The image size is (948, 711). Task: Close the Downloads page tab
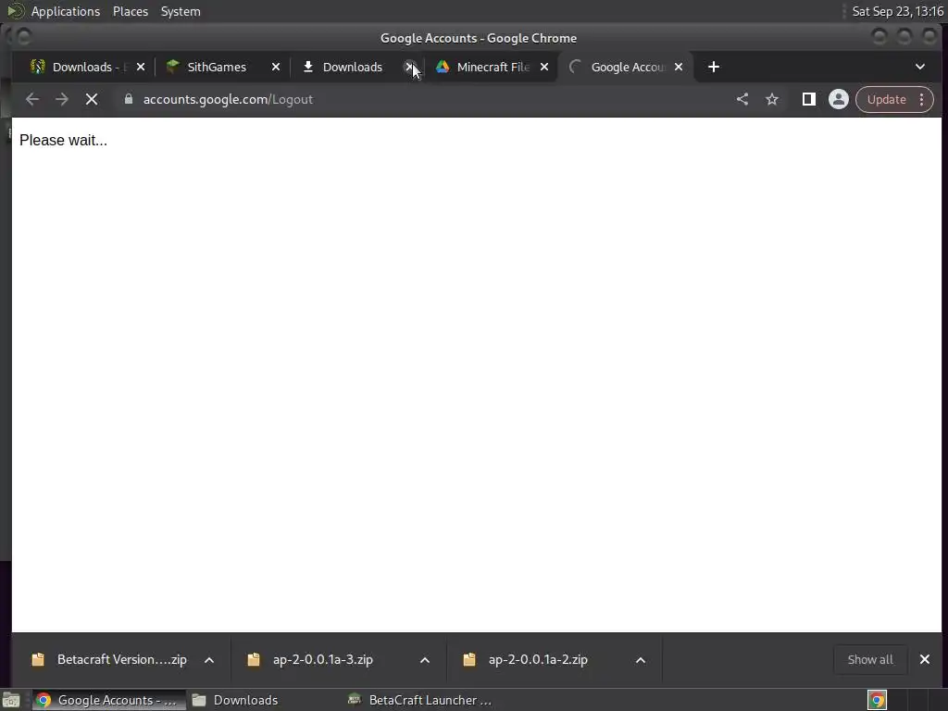tap(409, 67)
